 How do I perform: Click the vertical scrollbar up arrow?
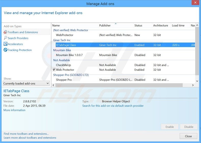pyautogui.click(x=197, y=25)
